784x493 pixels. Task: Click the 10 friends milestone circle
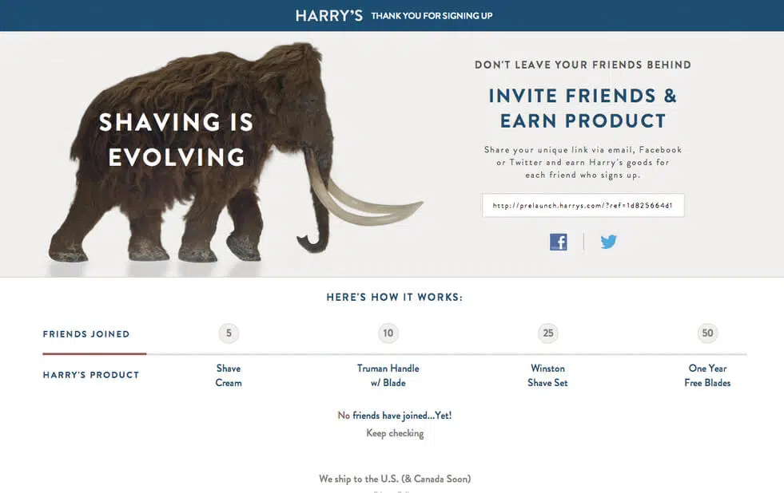click(388, 333)
